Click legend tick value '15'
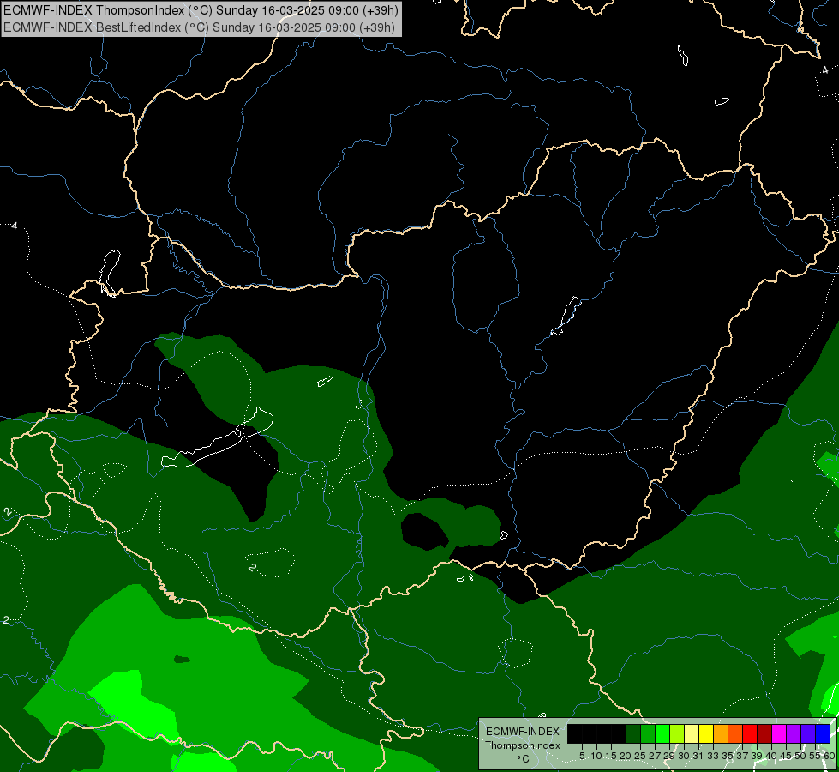The width and height of the screenshot is (839, 772). 611,756
